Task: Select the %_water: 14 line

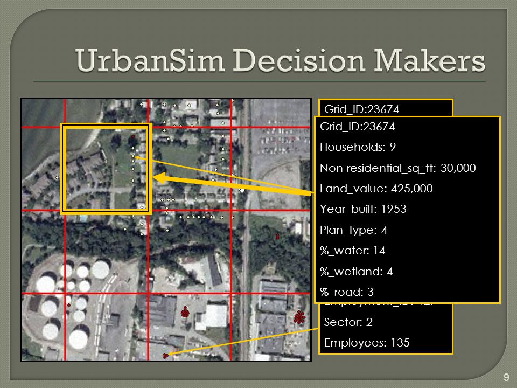Action: pos(352,251)
